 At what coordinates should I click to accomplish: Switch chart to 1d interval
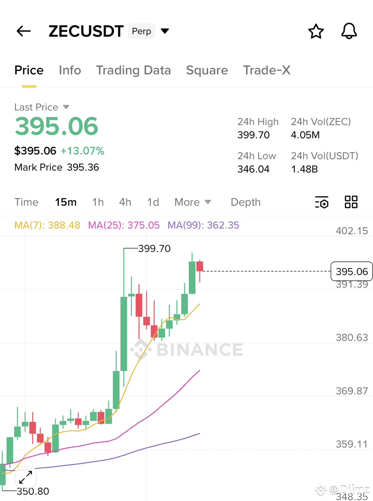point(153,202)
